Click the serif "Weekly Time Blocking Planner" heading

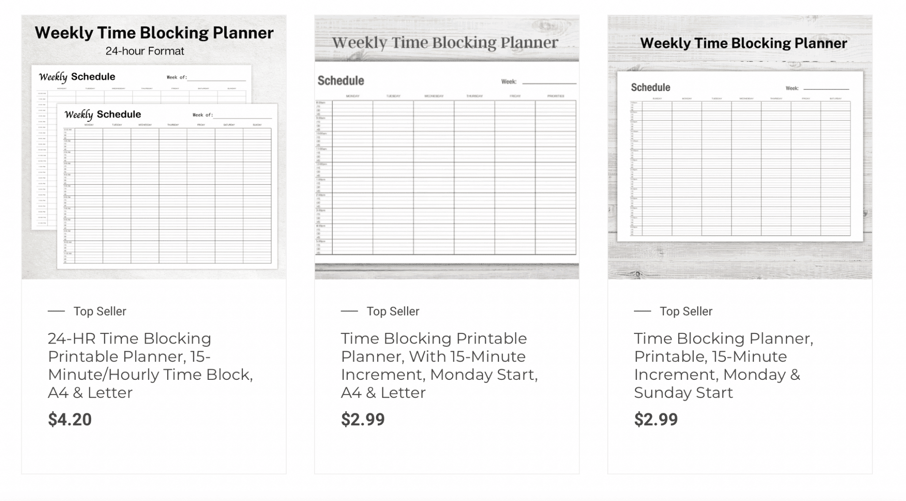445,43
